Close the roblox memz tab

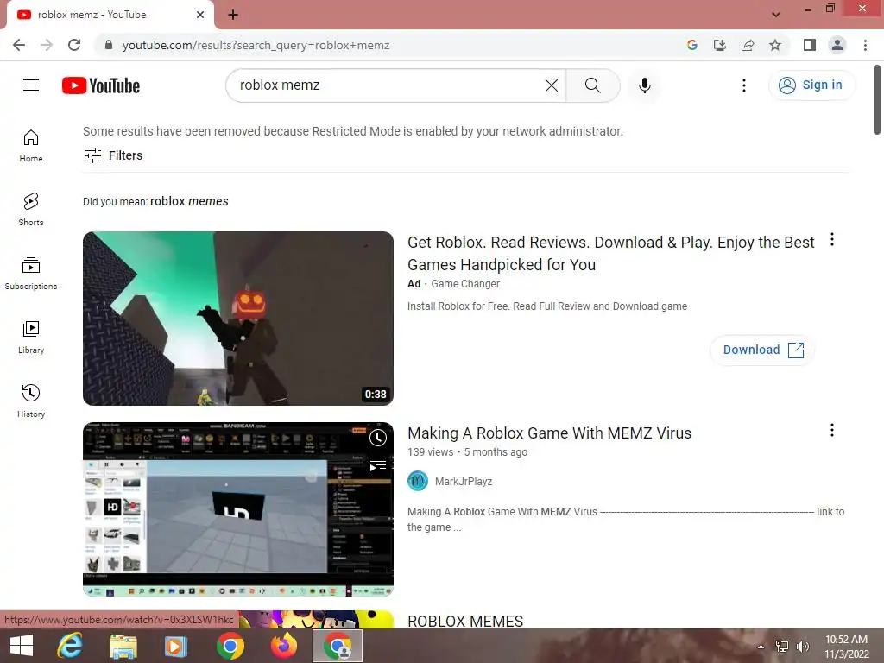(200, 15)
